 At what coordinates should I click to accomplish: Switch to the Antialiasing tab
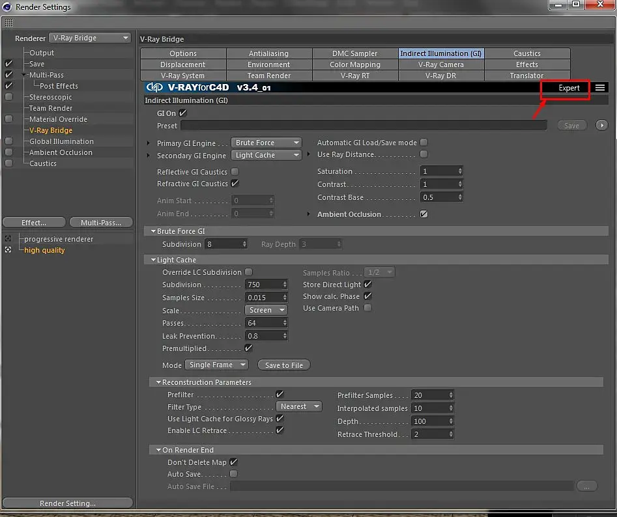point(269,53)
